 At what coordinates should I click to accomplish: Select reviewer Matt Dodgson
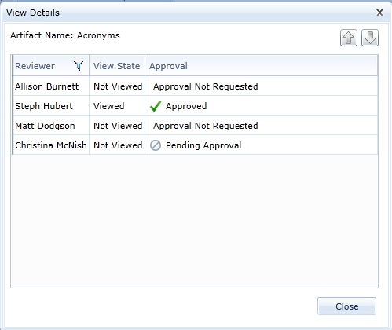(x=45, y=126)
